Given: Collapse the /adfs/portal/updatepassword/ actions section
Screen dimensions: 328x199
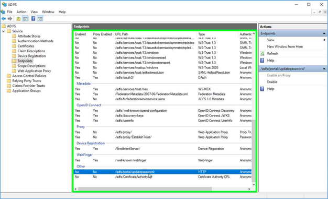Looking at the screenshot, I should [x=324, y=68].
